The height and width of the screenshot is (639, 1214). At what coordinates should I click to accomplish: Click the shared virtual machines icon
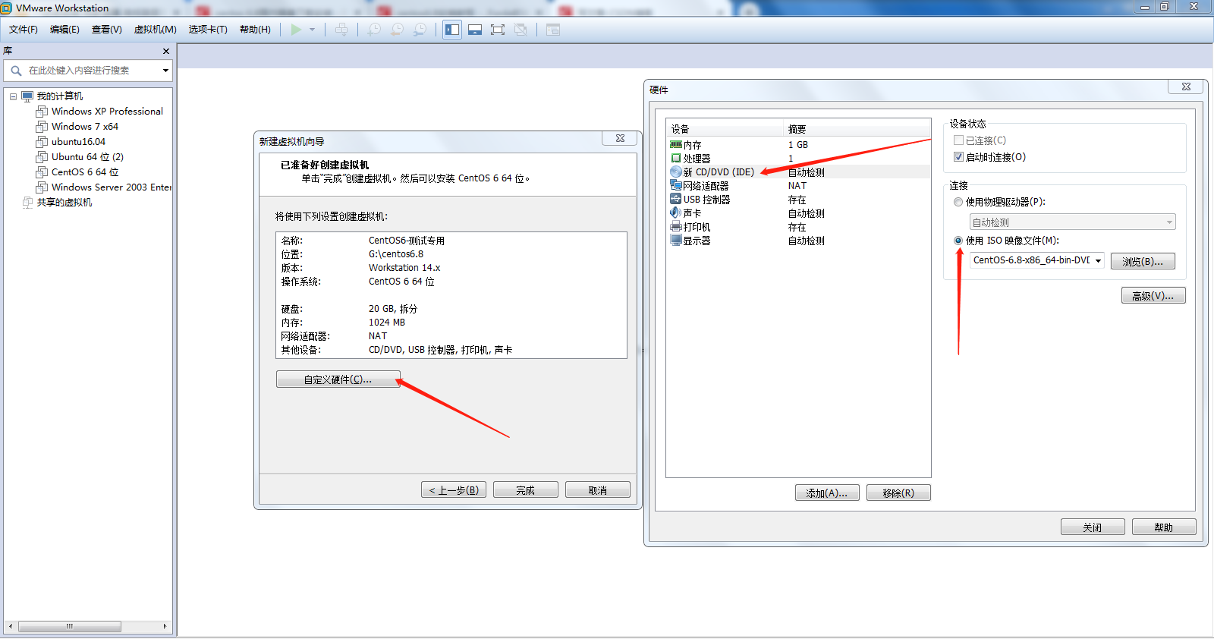point(28,203)
